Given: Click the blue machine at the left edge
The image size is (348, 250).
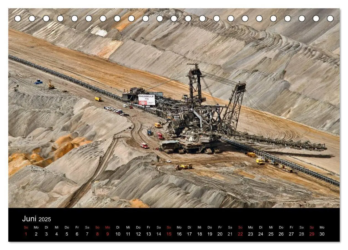Looking at the screenshot, I should coord(38,81).
